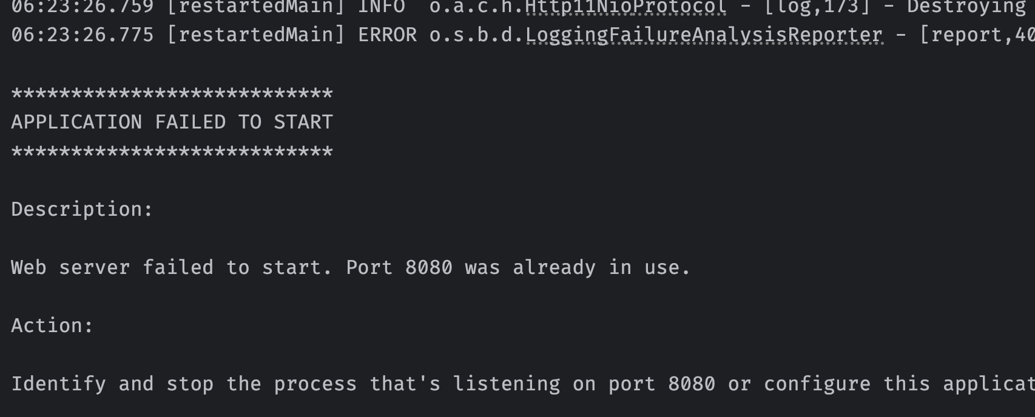Click the Action: label line
The image size is (1035, 417).
52,325
